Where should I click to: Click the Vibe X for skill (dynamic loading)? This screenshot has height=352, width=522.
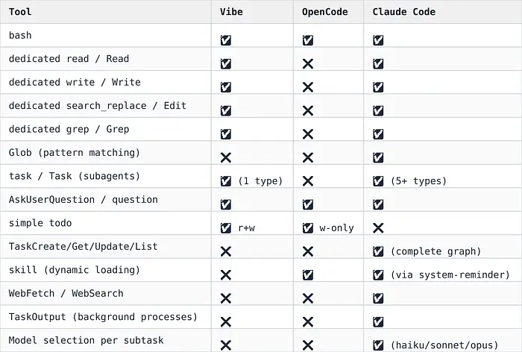click(226, 275)
